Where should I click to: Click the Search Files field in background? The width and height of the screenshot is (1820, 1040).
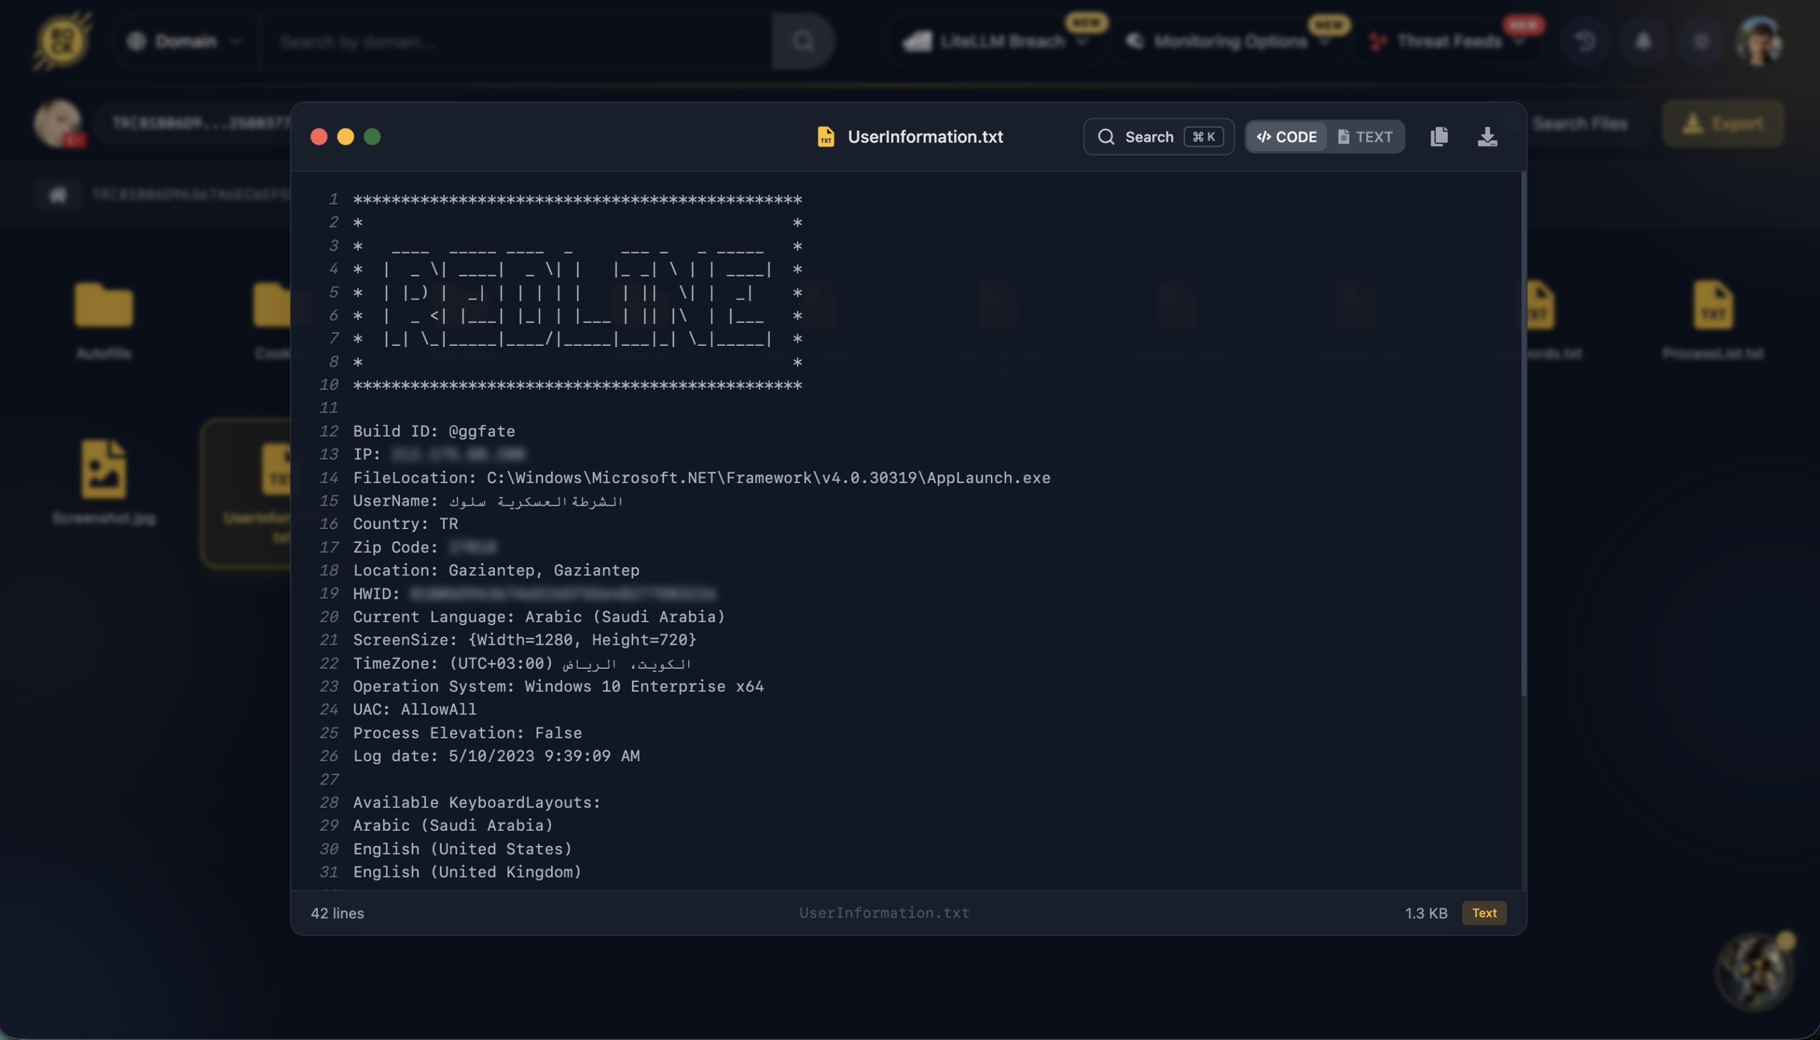1579,123
